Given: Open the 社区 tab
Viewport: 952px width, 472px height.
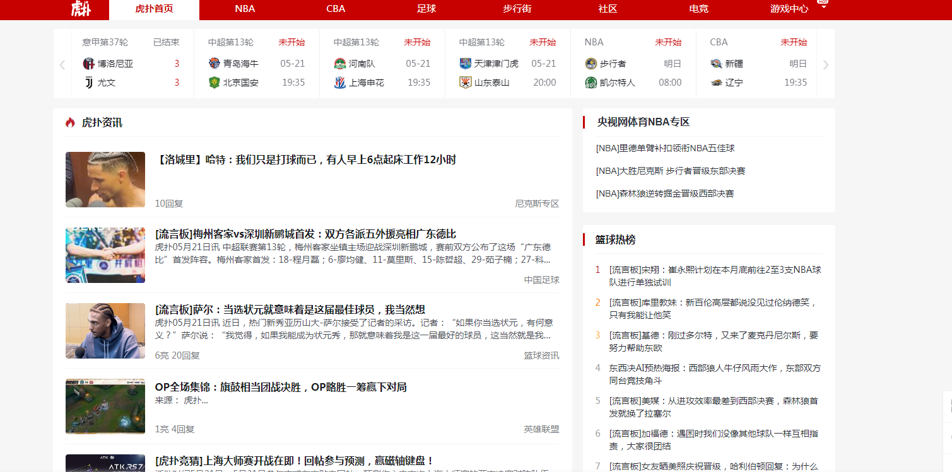Looking at the screenshot, I should point(608,9).
